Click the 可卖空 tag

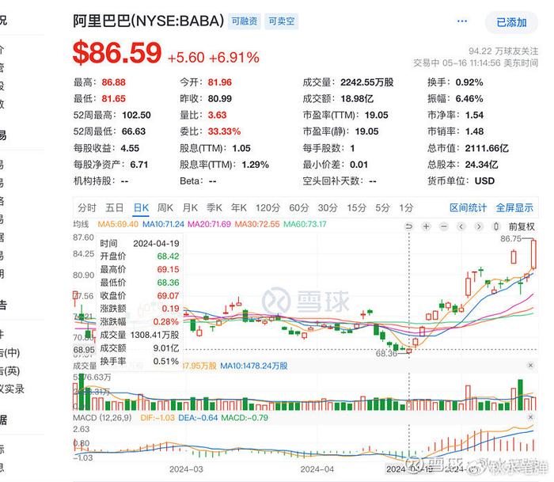tap(281, 21)
